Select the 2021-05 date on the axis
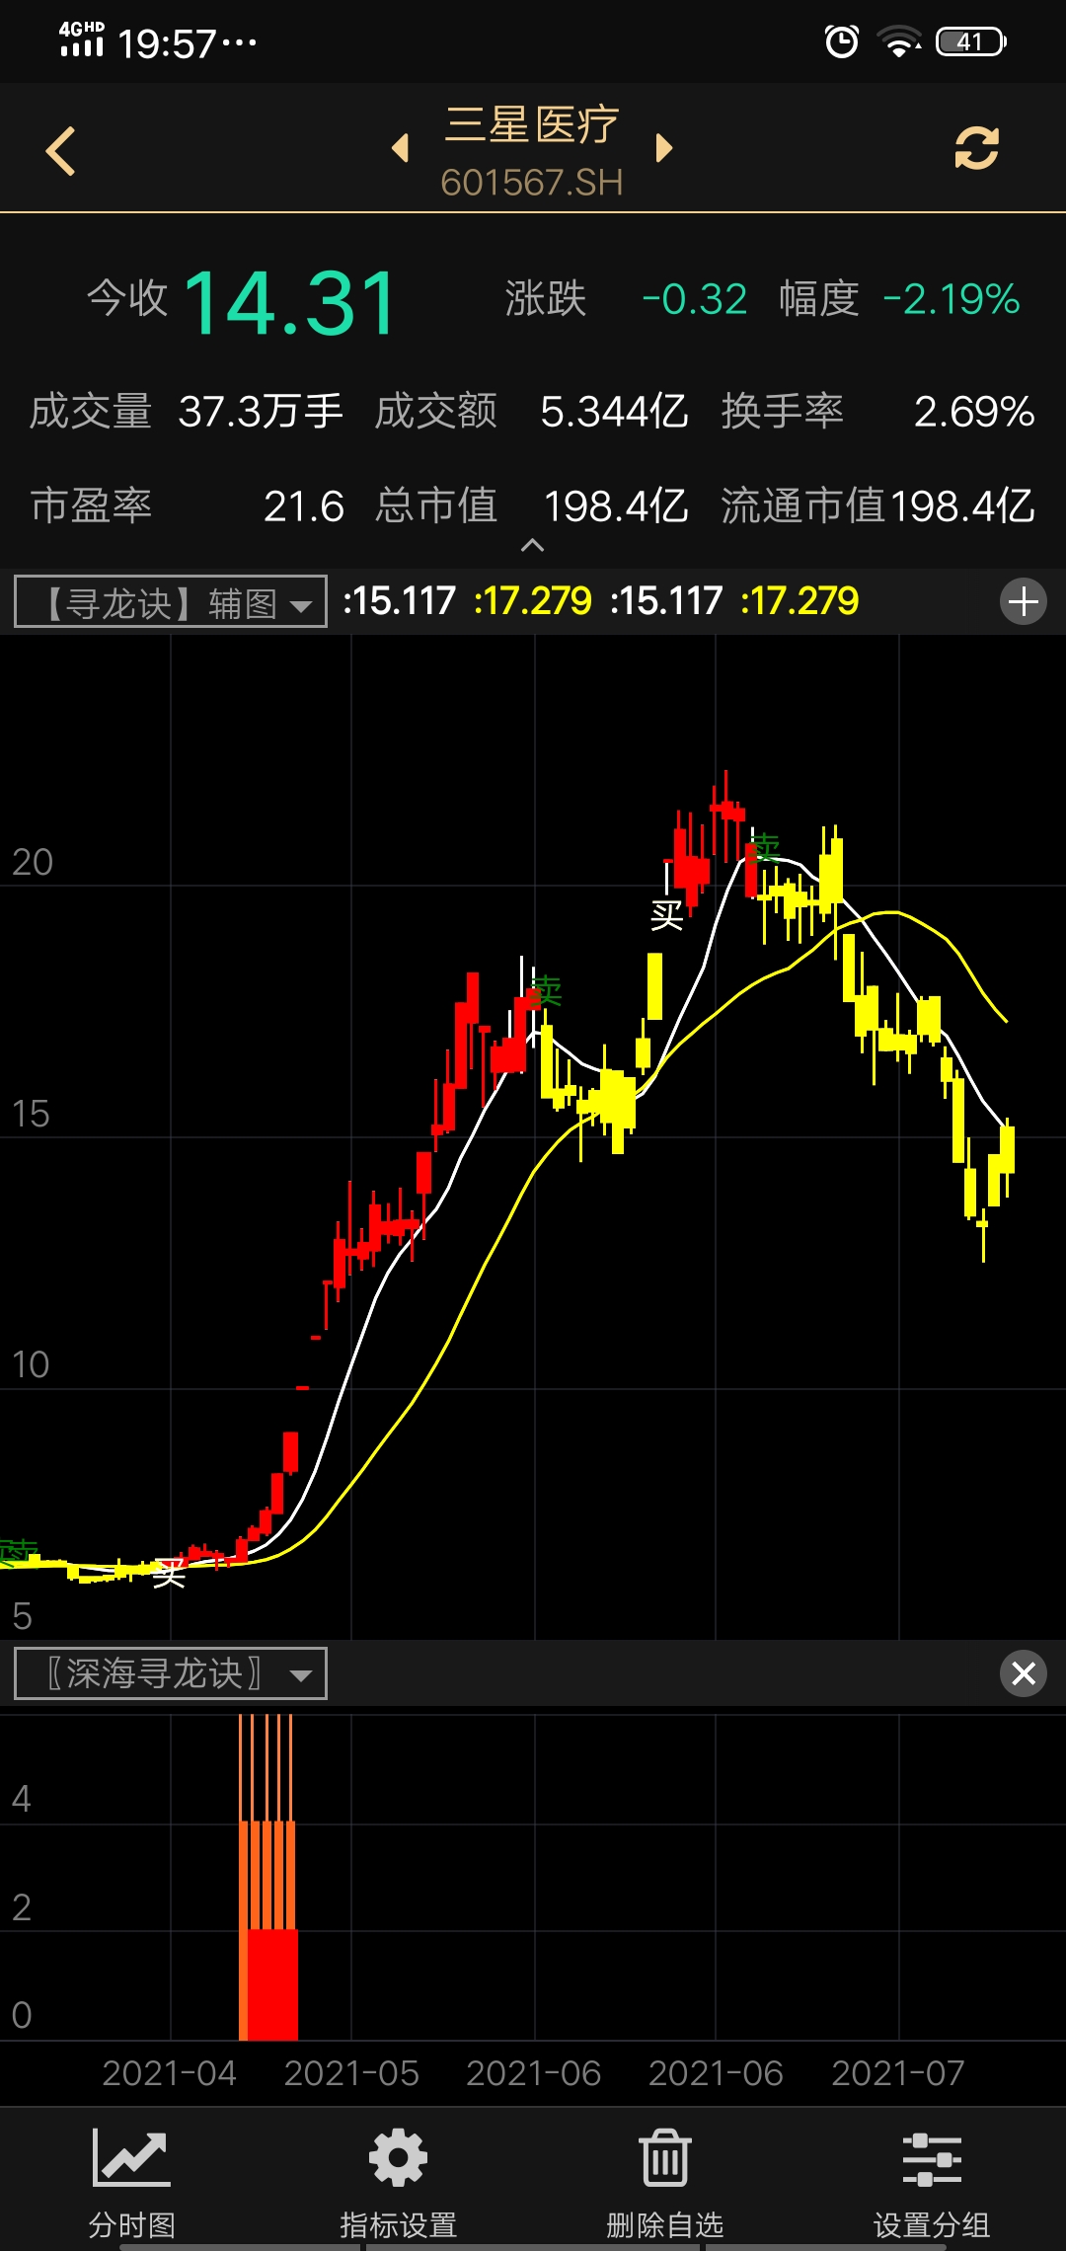Image resolution: width=1066 pixels, height=2251 pixels. click(x=351, y=2073)
